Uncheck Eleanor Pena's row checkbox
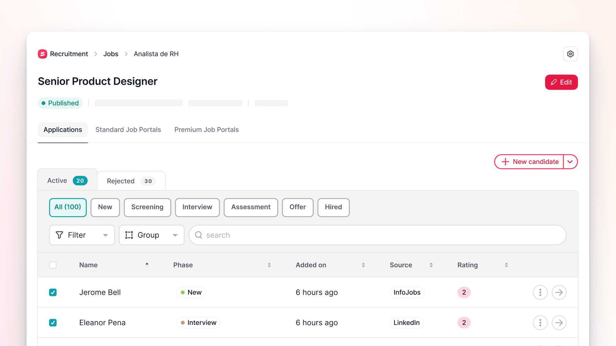This screenshot has height=346, width=616. tap(53, 323)
